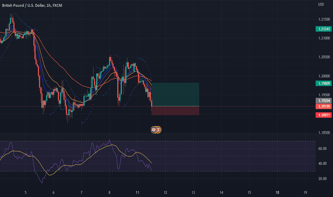Select the red stop loss zone
Image resolution: width=333 pixels, height=197 pixels.
[175, 111]
